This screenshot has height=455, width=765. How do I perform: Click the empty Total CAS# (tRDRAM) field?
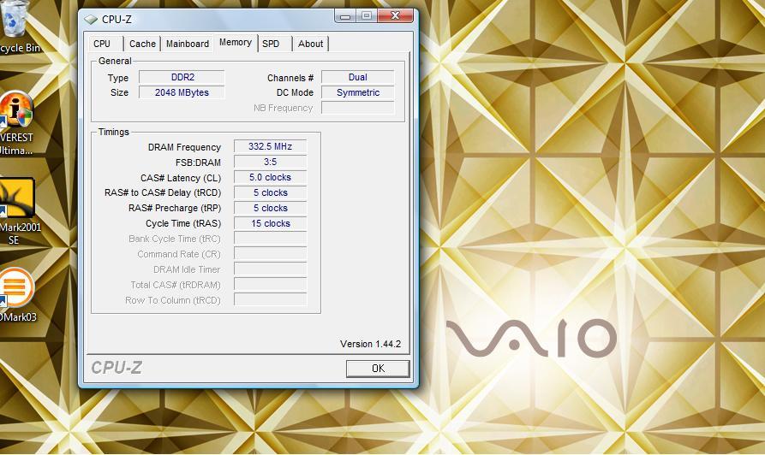click(271, 285)
